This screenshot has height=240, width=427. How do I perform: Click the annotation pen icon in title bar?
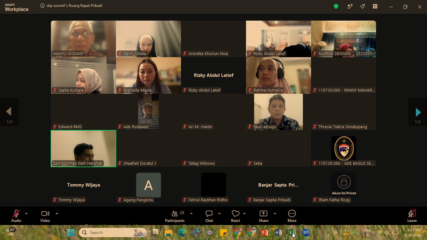pos(350,6)
